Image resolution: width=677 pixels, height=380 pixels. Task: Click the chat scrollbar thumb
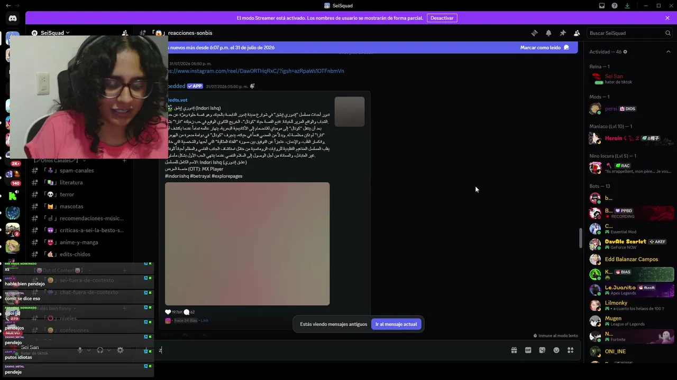click(x=581, y=238)
